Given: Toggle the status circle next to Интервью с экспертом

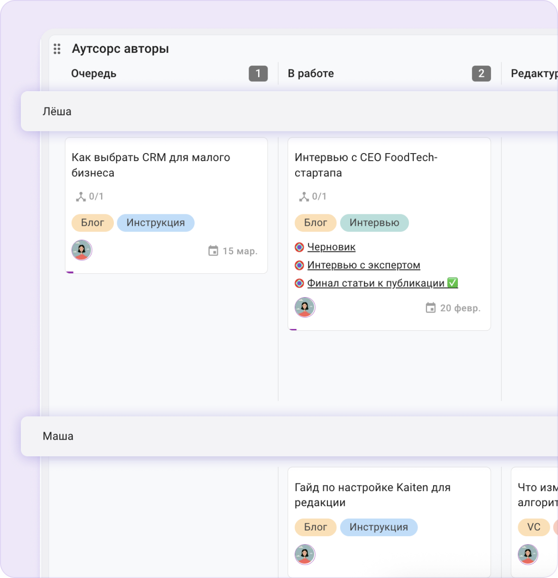Looking at the screenshot, I should click(x=299, y=265).
